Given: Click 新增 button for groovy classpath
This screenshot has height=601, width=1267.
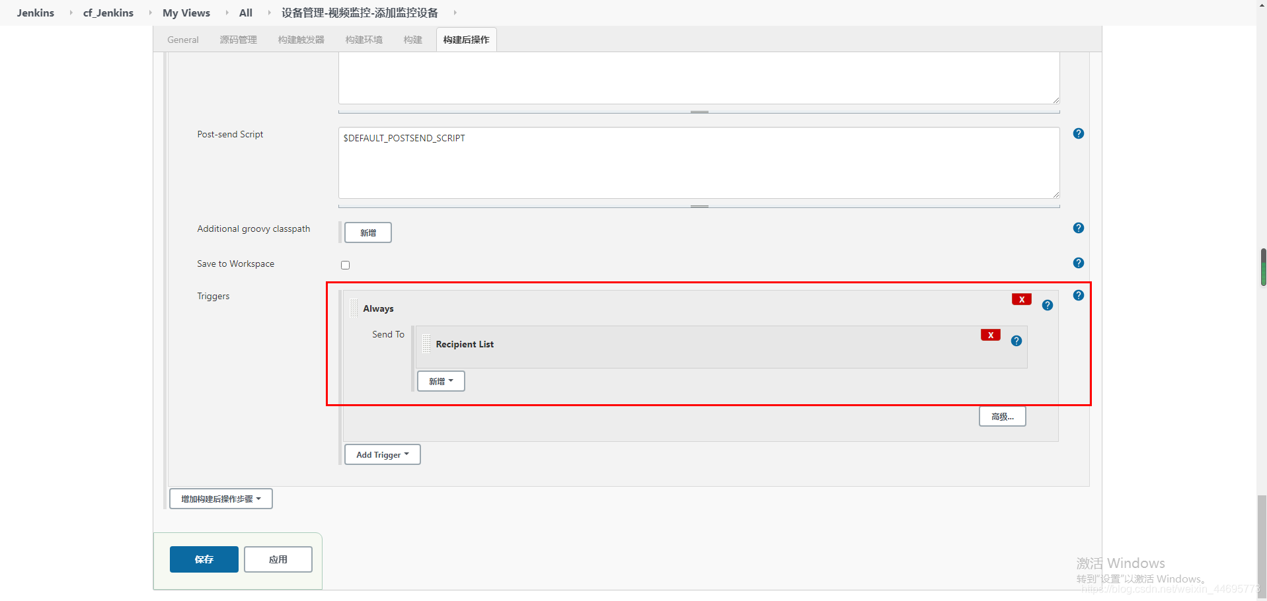Looking at the screenshot, I should [x=368, y=232].
